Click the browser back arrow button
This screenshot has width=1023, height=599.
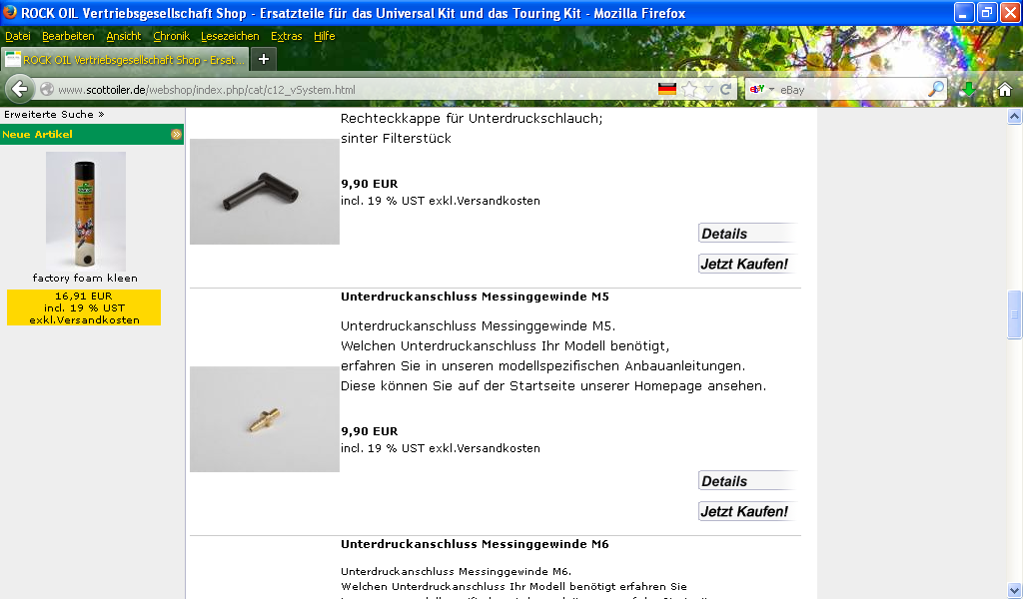tap(20, 89)
